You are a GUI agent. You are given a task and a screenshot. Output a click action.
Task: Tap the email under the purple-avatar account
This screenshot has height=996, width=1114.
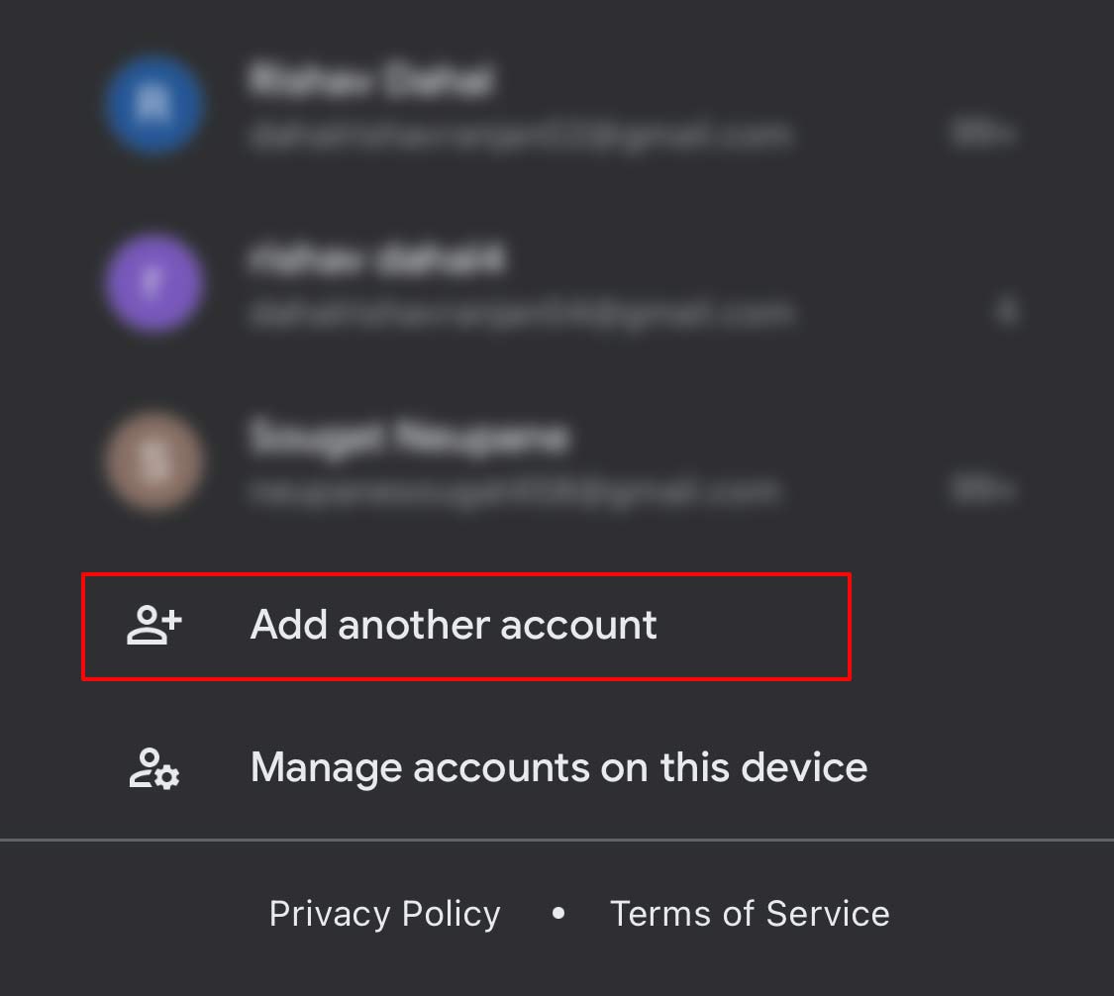pos(521,313)
